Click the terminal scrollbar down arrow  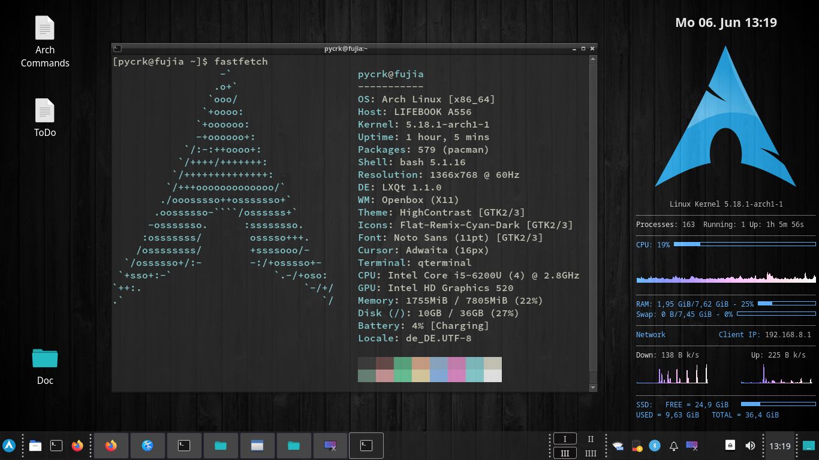(x=593, y=388)
